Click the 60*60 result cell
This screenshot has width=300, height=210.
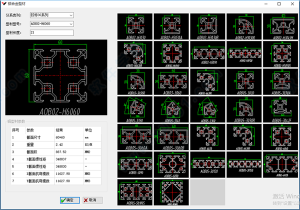pos(69,137)
